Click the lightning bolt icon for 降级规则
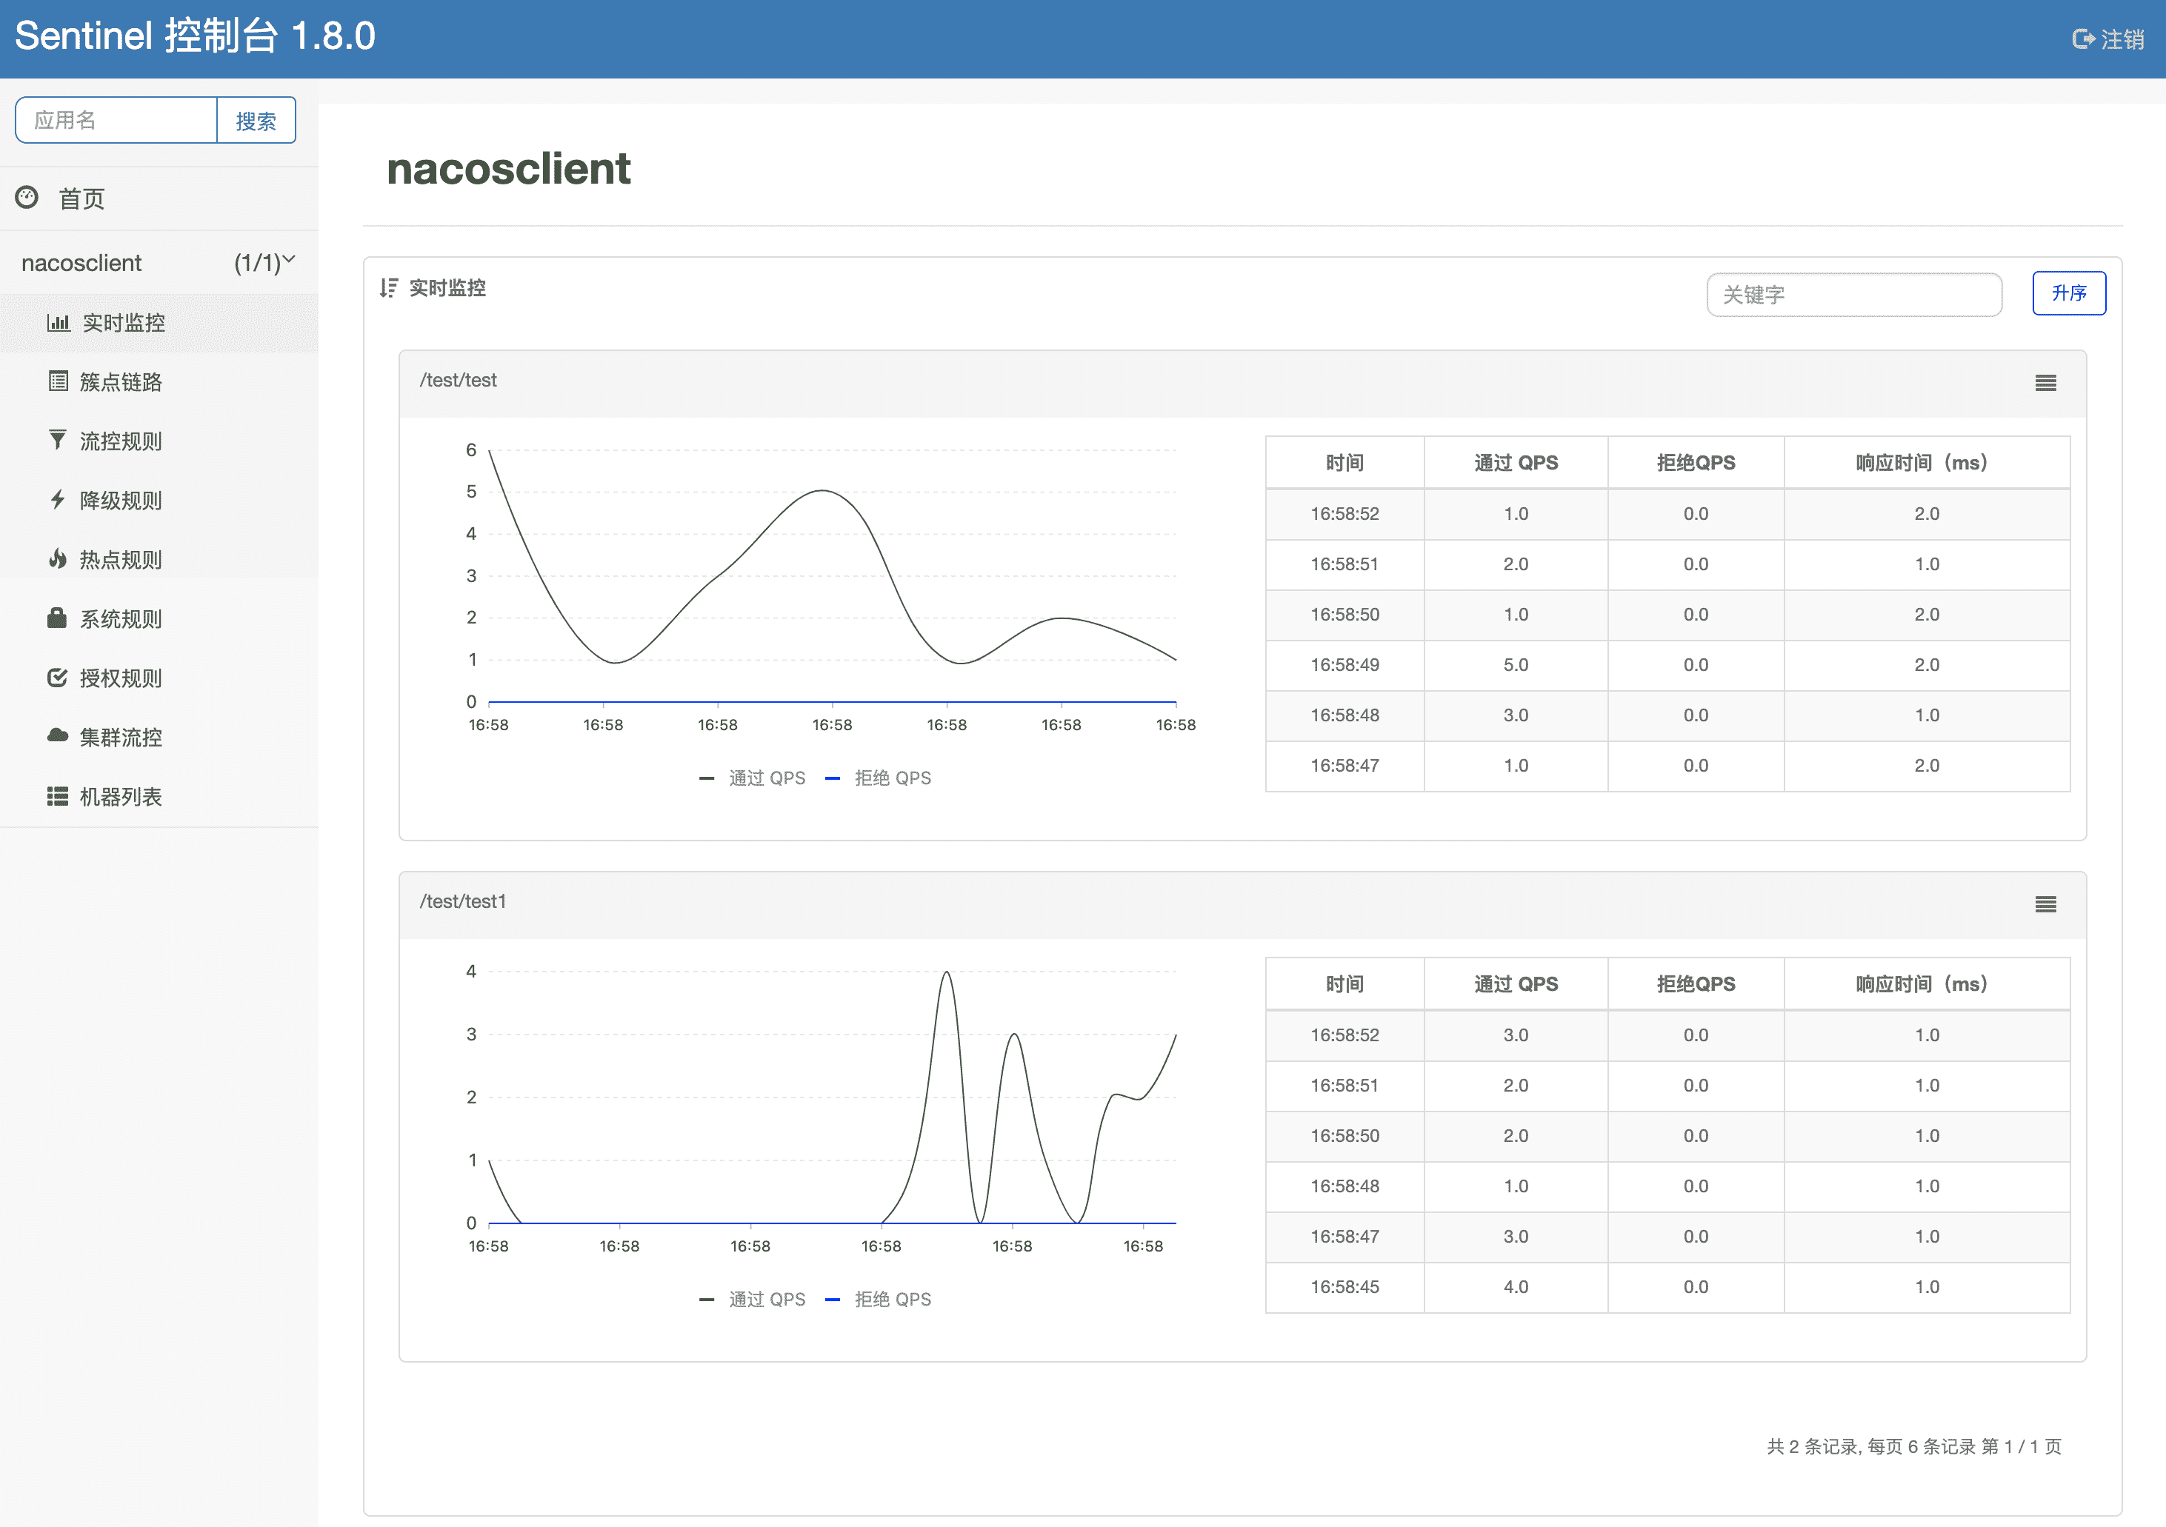The width and height of the screenshot is (2166, 1527). (58, 500)
